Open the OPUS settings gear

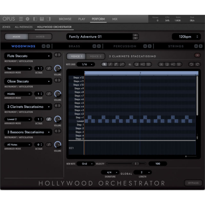coord(28,19)
